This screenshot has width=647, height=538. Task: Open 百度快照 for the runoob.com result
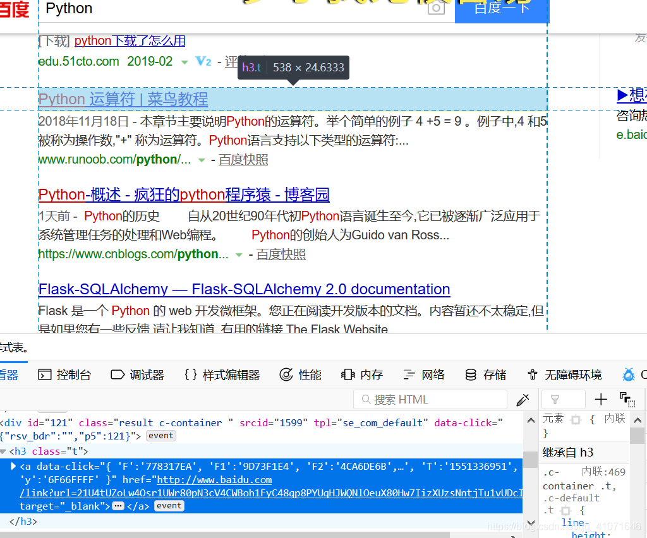click(243, 160)
